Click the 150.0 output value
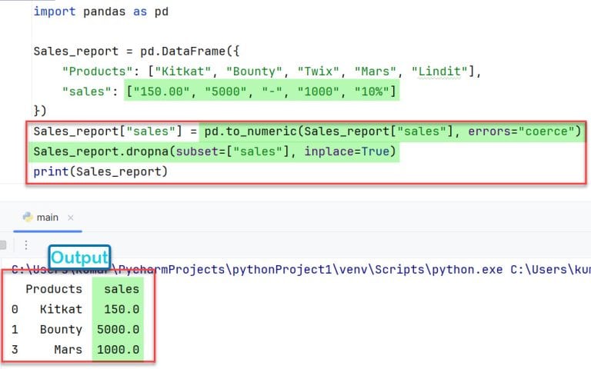Screen dimensions: 591x369 (122, 310)
